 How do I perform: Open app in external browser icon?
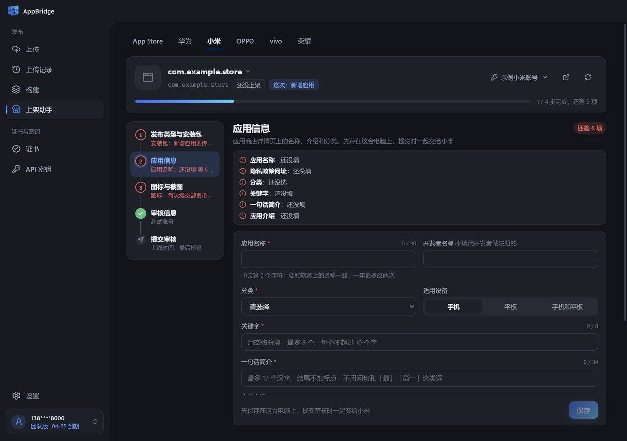(566, 77)
